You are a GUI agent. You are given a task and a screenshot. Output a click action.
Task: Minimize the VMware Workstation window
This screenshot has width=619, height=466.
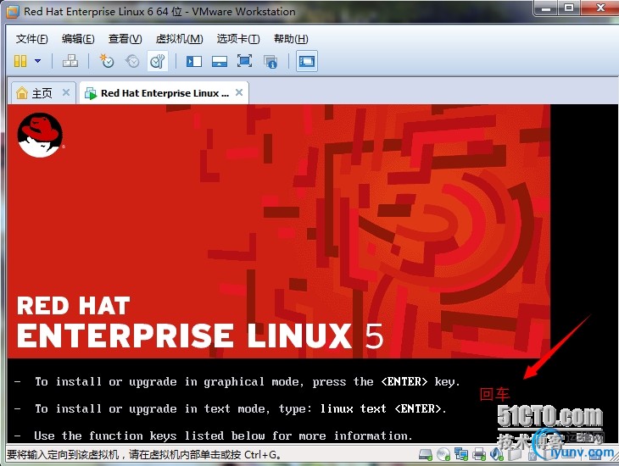(546, 8)
